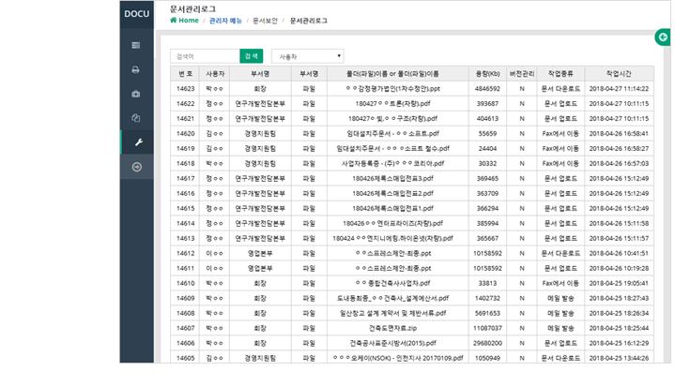Image resolution: width=675 pixels, height=386 pixels.
Task: Click the DOCU logo
Action: 136,14
